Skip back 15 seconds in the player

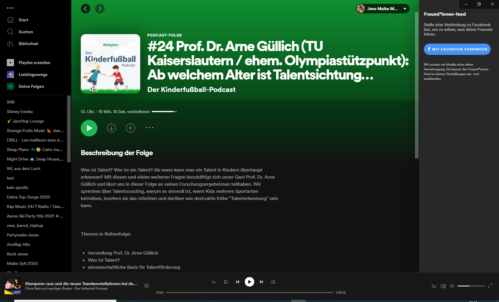[x=226, y=282]
